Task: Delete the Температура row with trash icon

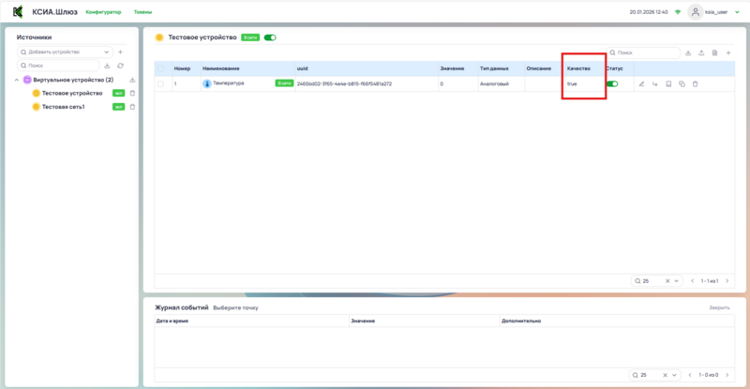Action: tap(695, 84)
